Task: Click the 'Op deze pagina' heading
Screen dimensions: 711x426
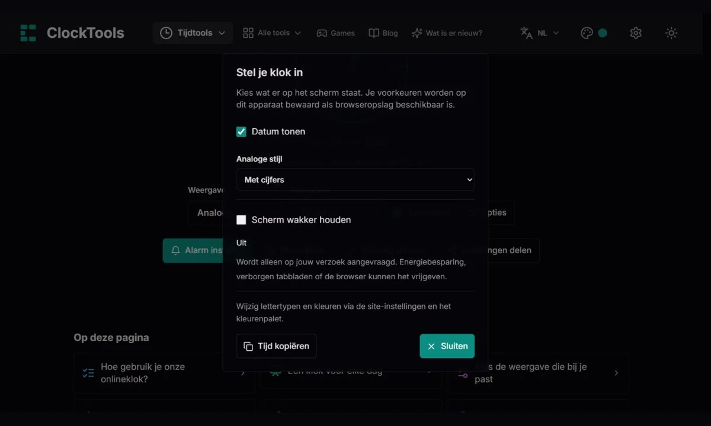Action: point(111,337)
